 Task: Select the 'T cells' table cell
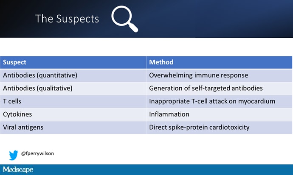(x=13, y=101)
